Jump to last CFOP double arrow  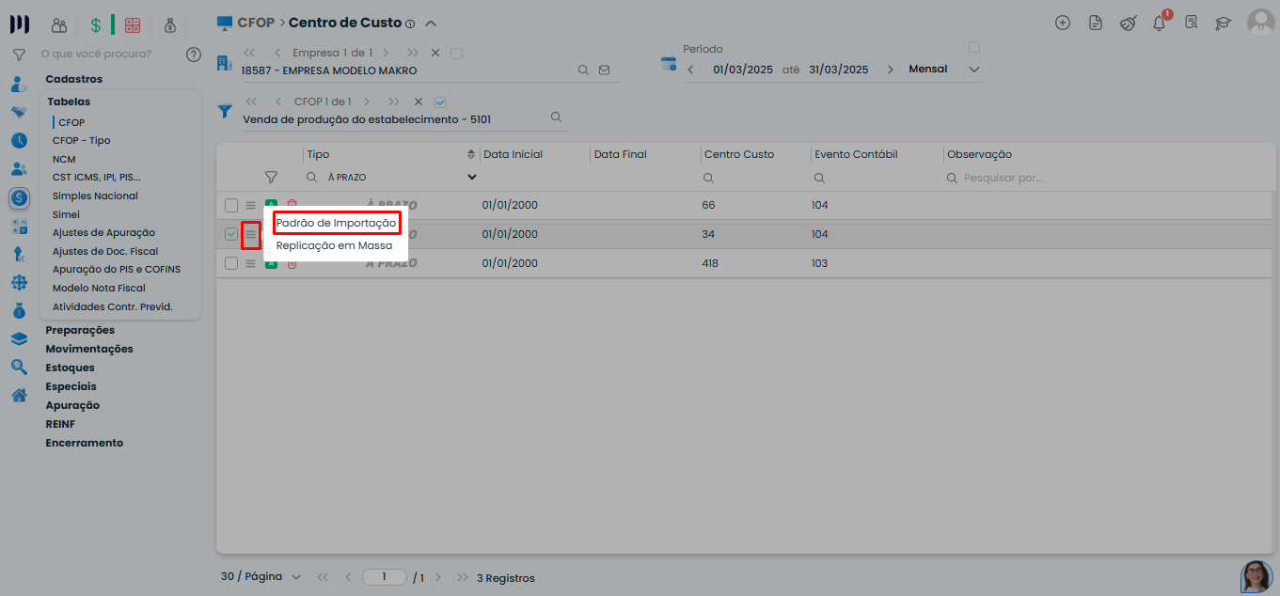pyautogui.click(x=394, y=102)
